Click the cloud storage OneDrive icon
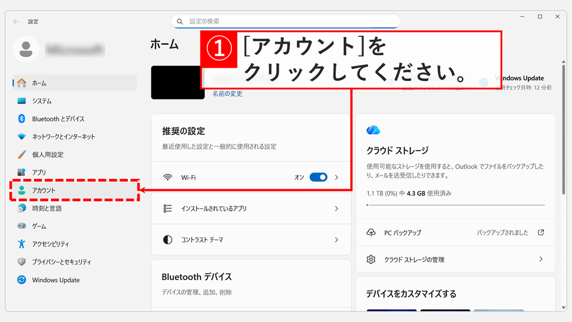The width and height of the screenshot is (572, 322). (x=373, y=130)
